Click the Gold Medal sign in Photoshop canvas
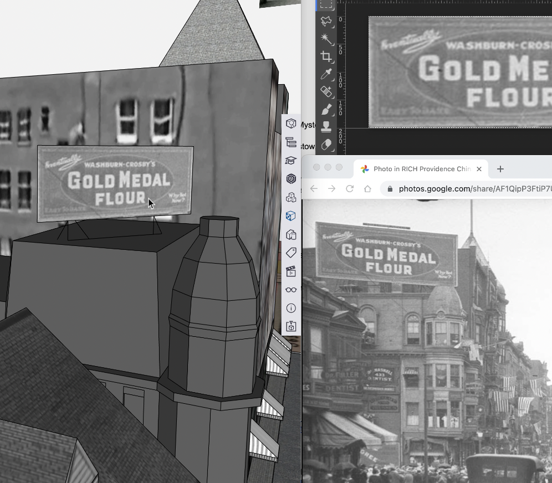This screenshot has width=552, height=483. click(x=460, y=72)
